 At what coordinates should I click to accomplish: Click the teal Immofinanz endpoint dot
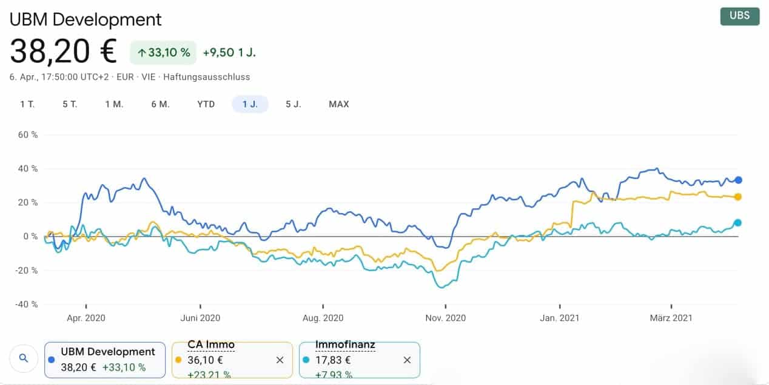click(738, 223)
